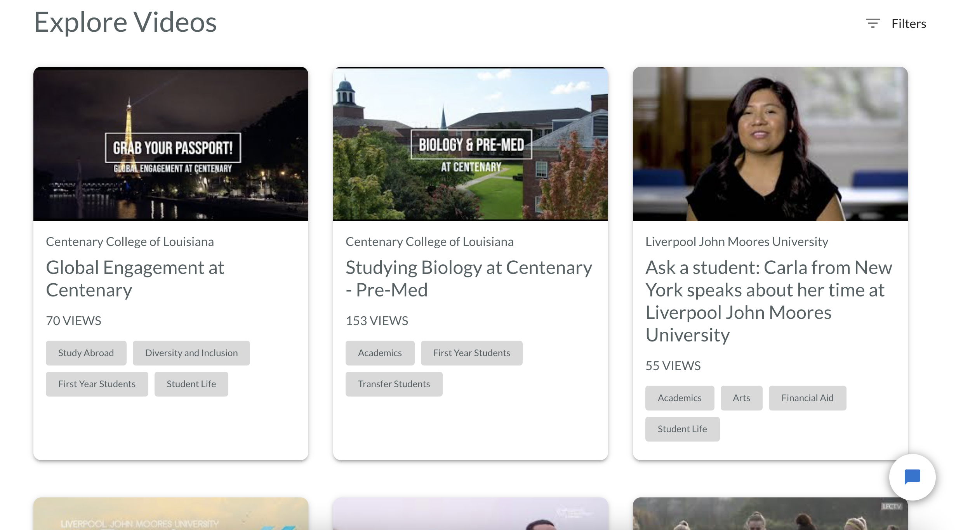Open the Global Engagement at Centenary title
Image resolution: width=963 pixels, height=530 pixels.
click(135, 279)
